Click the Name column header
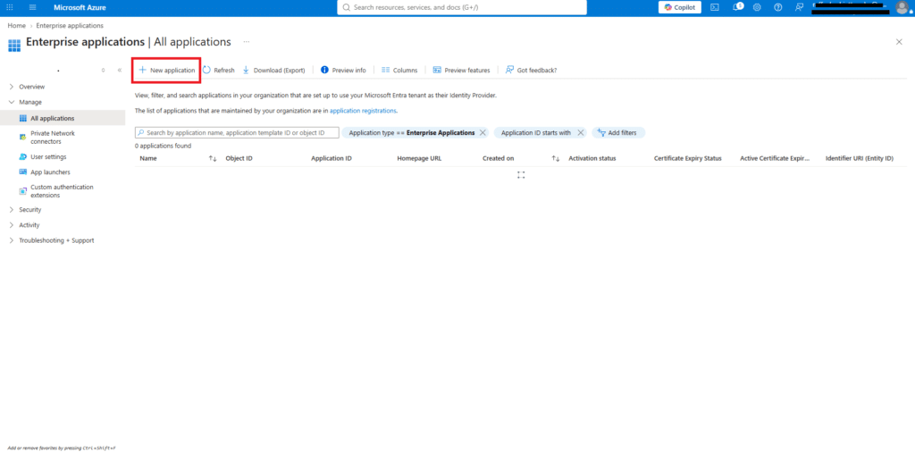915x452 pixels. pyautogui.click(x=148, y=159)
